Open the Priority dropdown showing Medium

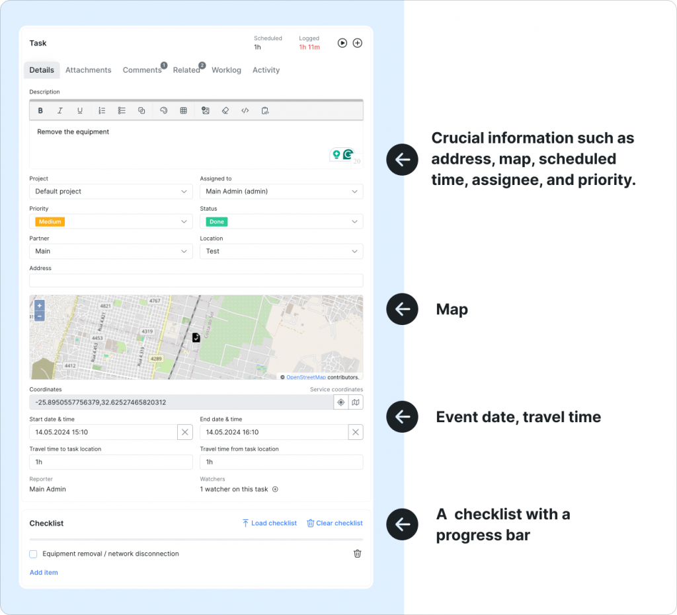(110, 222)
